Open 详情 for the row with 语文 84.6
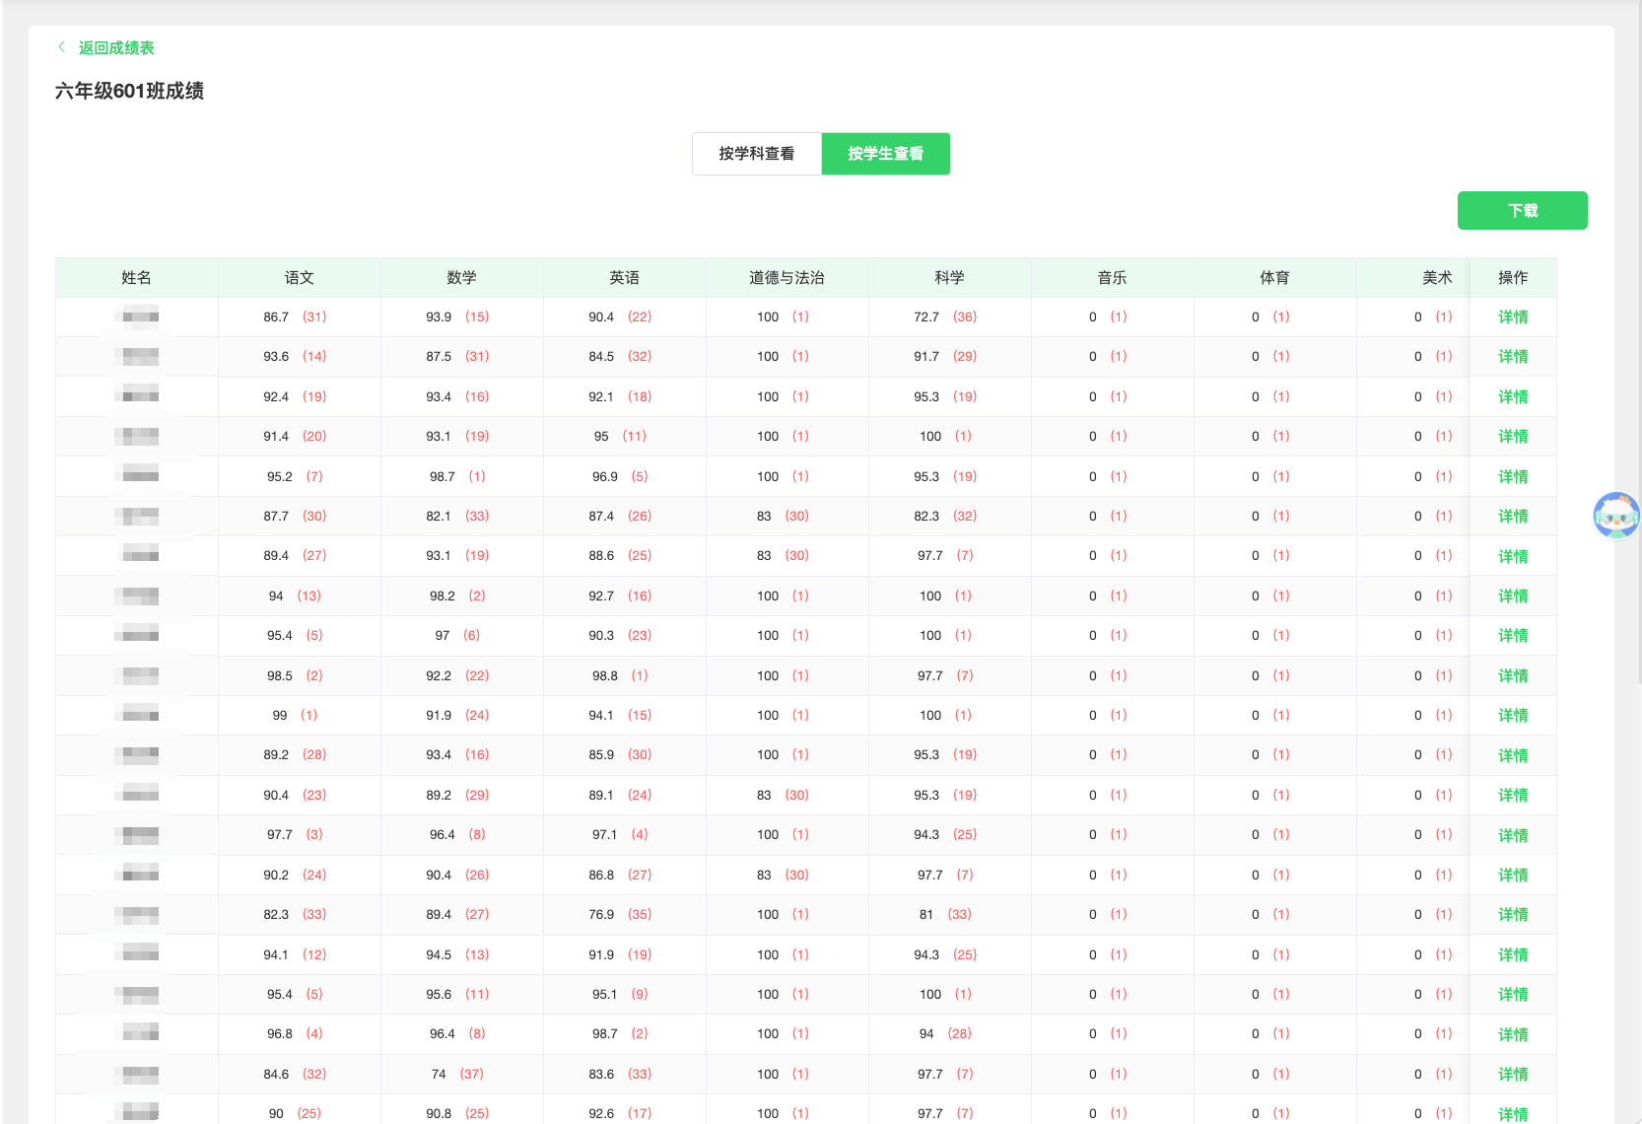This screenshot has width=1642, height=1124. (1513, 1074)
